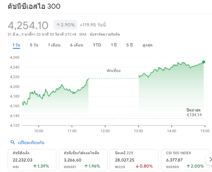The width and height of the screenshot is (212, 172).
Task: Click the 13:00 point on chart axis
Action: pyautogui.click(x=138, y=131)
